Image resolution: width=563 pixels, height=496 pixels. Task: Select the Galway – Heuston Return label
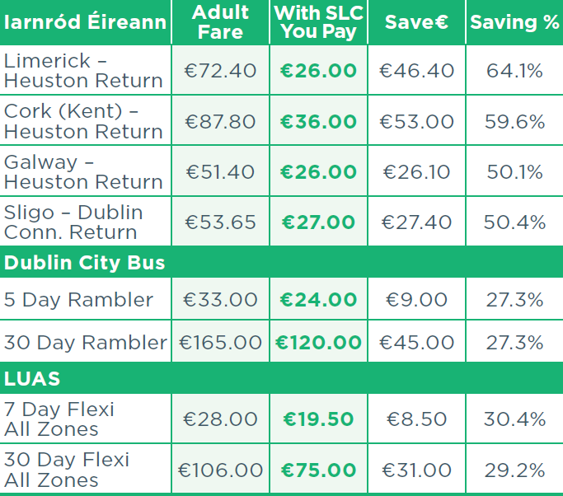point(83,172)
